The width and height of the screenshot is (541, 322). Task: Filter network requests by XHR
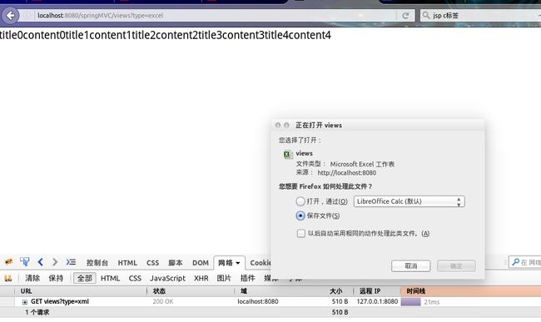coord(201,278)
